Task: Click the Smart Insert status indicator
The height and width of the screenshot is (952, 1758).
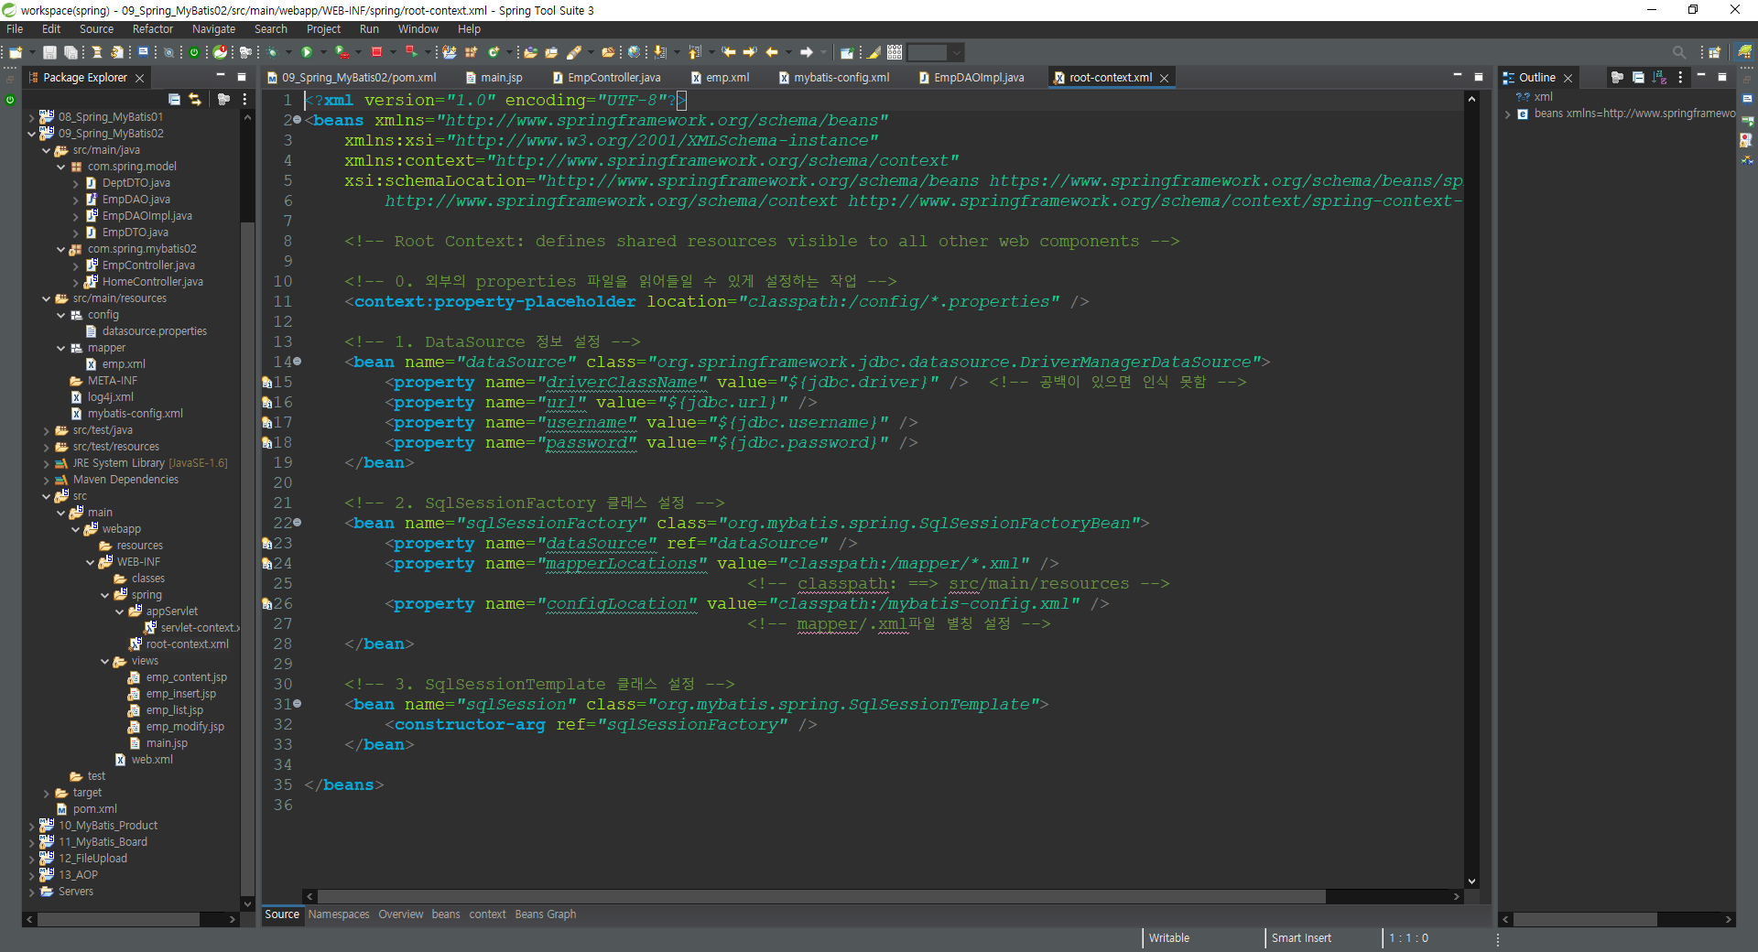Action: tap(1301, 938)
